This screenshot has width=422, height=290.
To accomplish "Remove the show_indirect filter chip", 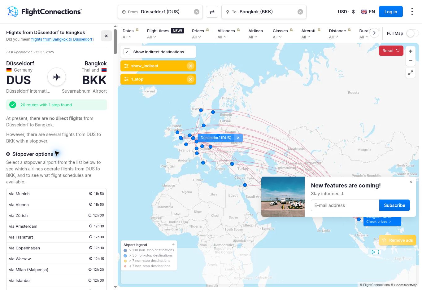I will (x=190, y=66).
